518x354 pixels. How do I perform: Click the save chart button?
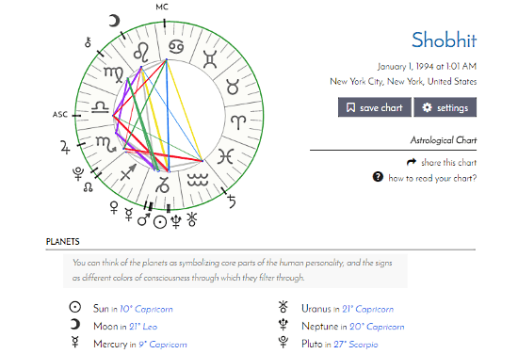point(375,107)
